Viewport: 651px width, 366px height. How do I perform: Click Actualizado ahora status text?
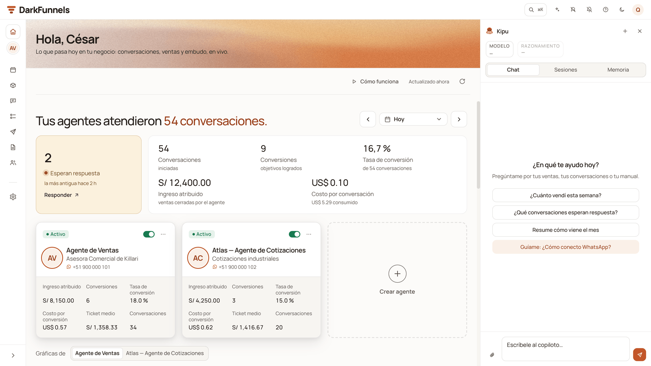[429, 82]
